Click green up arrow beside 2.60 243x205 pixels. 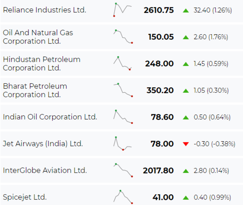(x=186, y=37)
